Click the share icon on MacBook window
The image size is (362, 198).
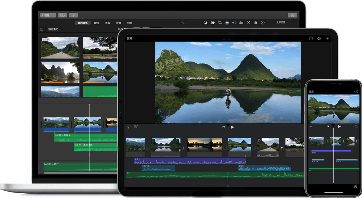coord(292,15)
